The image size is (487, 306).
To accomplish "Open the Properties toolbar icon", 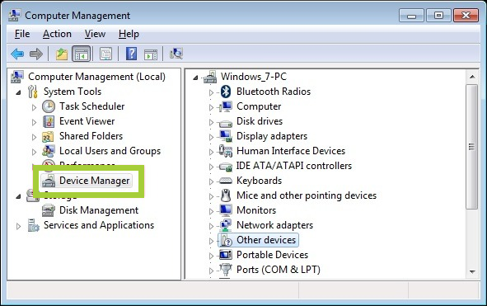I will pos(106,54).
